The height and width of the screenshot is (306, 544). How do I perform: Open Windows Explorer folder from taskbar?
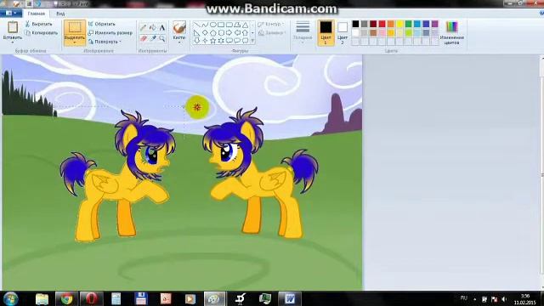click(x=42, y=298)
